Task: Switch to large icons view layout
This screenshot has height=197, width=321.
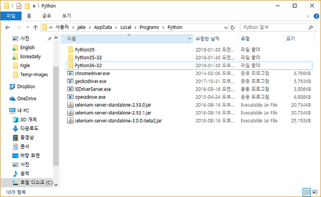Action: [x=315, y=192]
